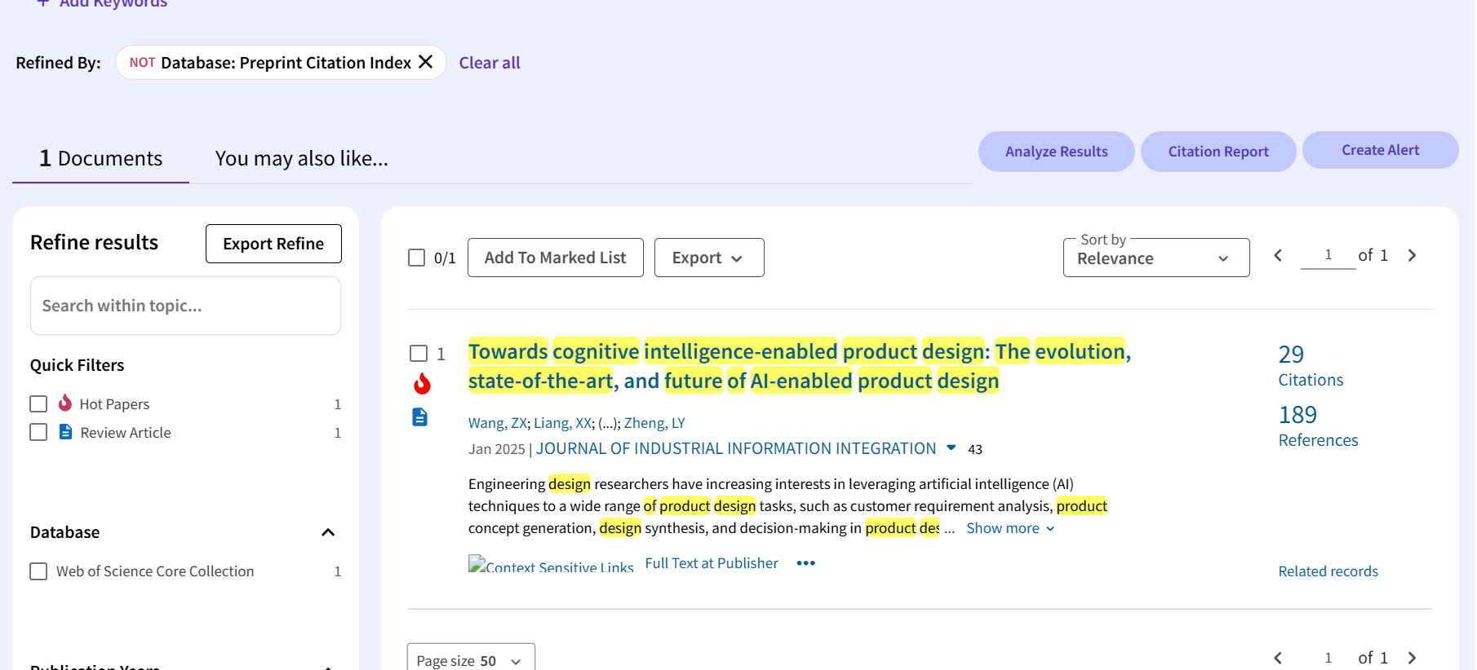Open the three-dot more options menu
The height and width of the screenshot is (670, 1477).
805,563
